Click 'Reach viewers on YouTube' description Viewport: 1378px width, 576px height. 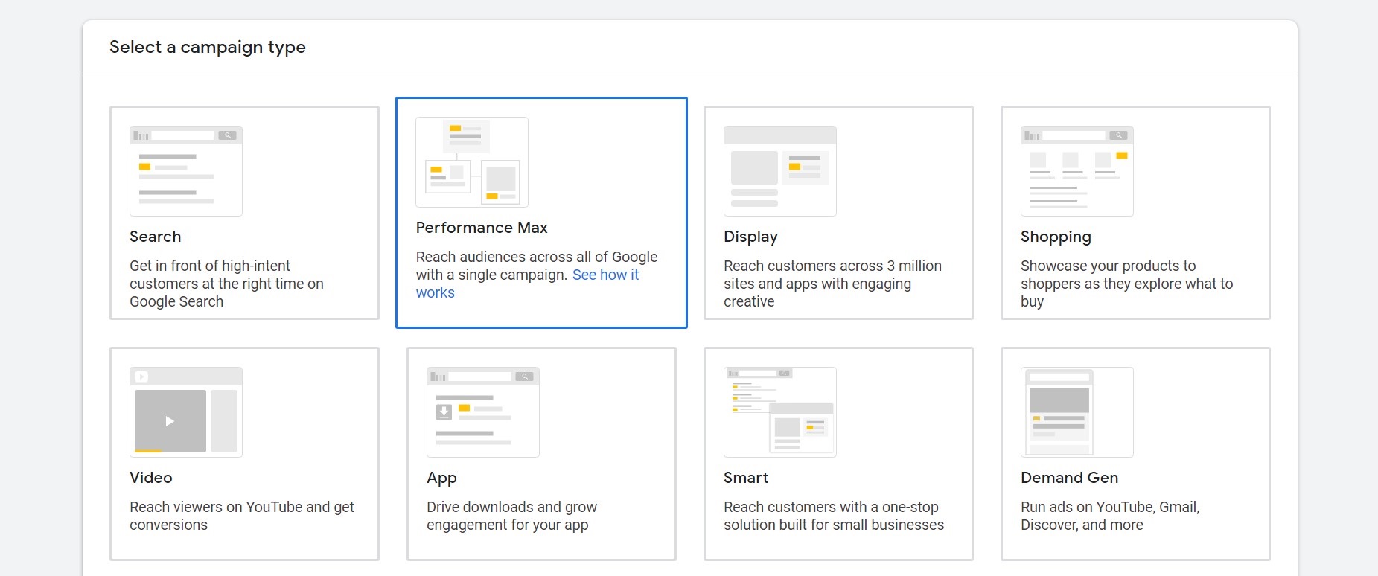[x=242, y=516]
